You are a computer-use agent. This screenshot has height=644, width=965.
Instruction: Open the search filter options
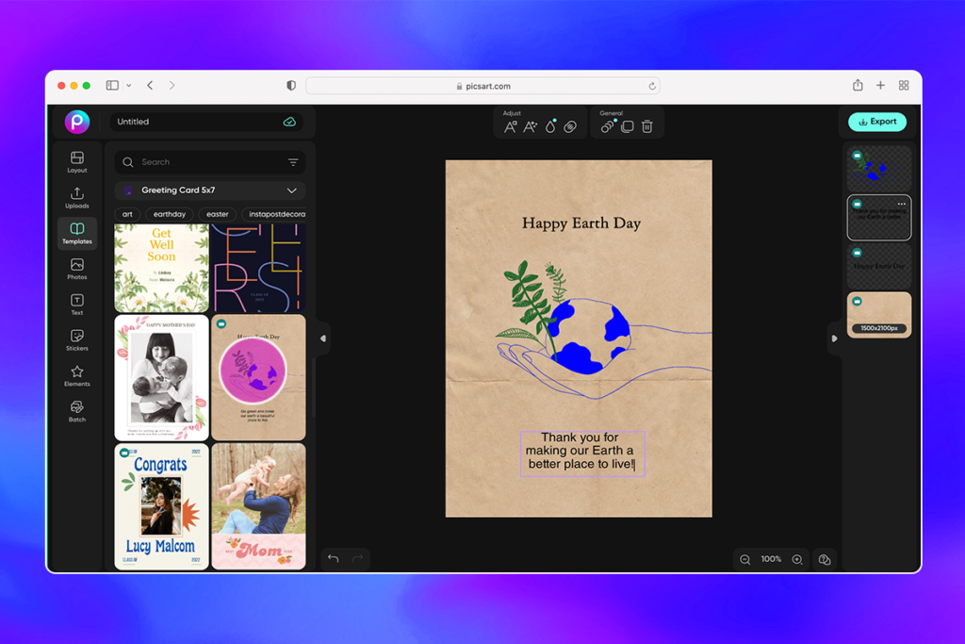pos(294,161)
